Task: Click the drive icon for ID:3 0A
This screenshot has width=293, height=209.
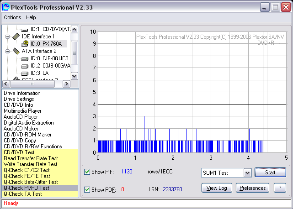Action: click(25, 73)
